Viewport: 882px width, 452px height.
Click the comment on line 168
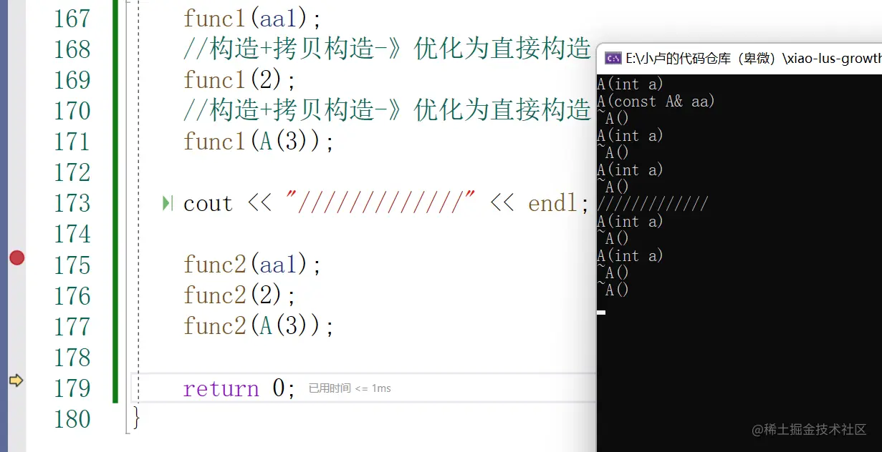[387, 49]
